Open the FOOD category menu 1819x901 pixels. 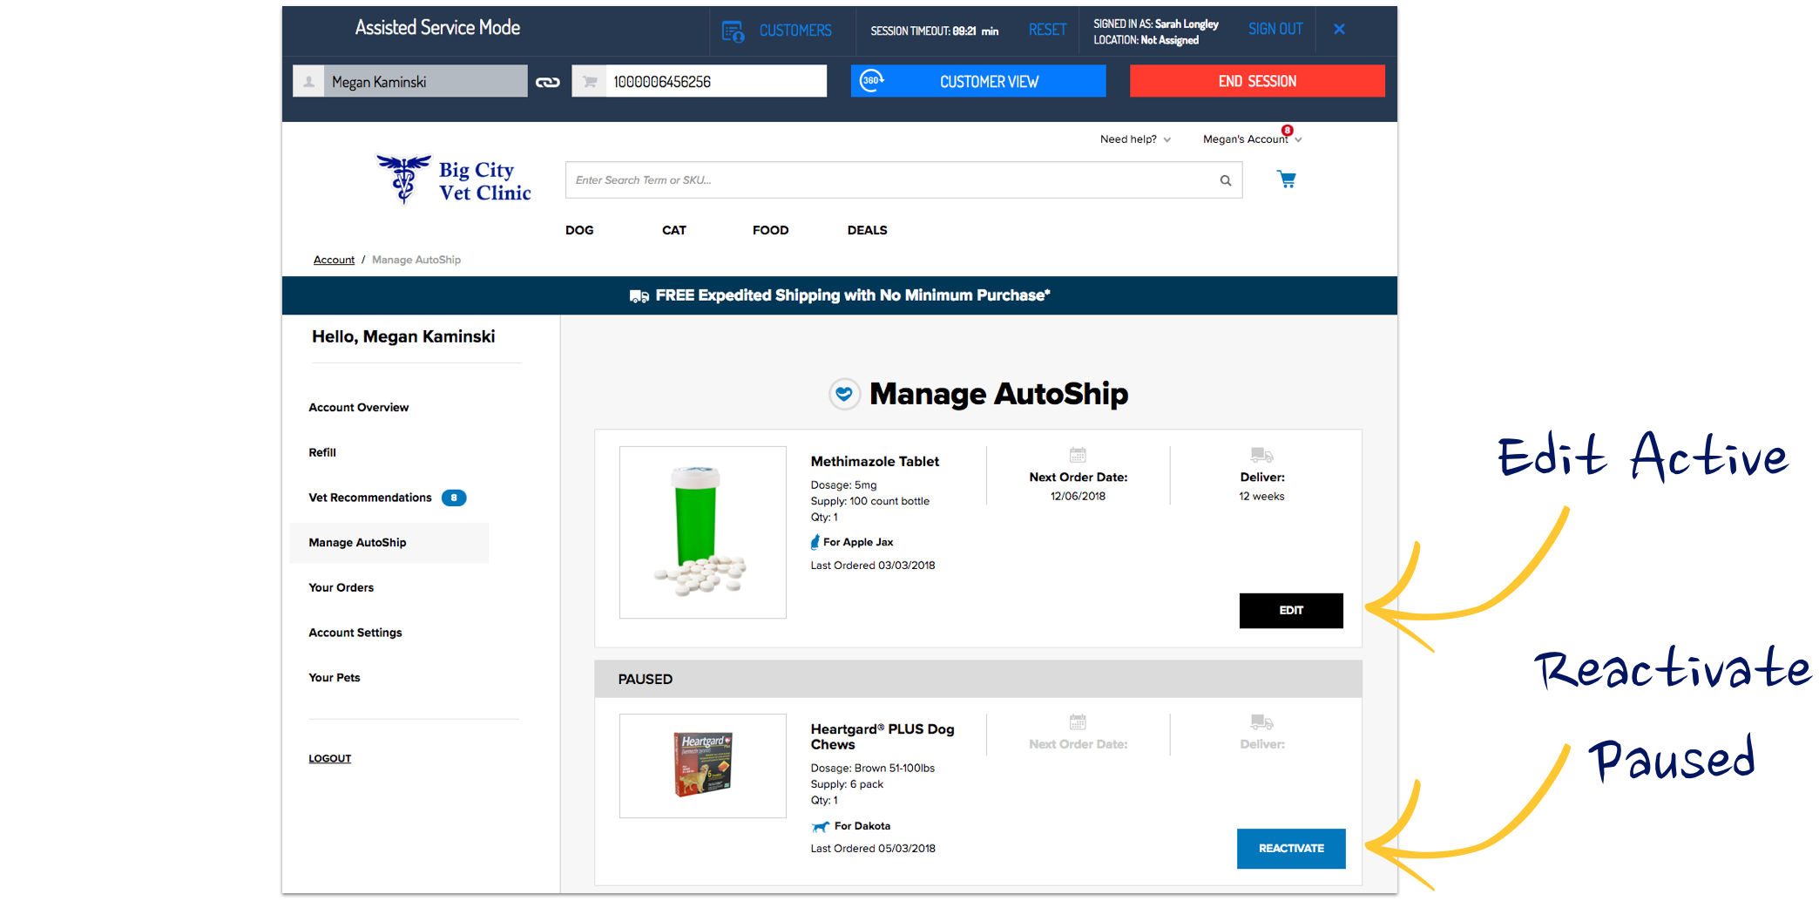pos(771,230)
